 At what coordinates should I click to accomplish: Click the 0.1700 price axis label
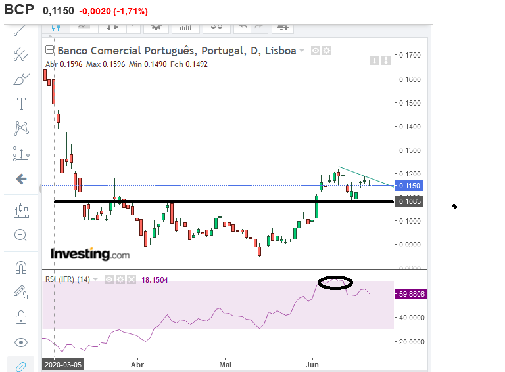410,55
